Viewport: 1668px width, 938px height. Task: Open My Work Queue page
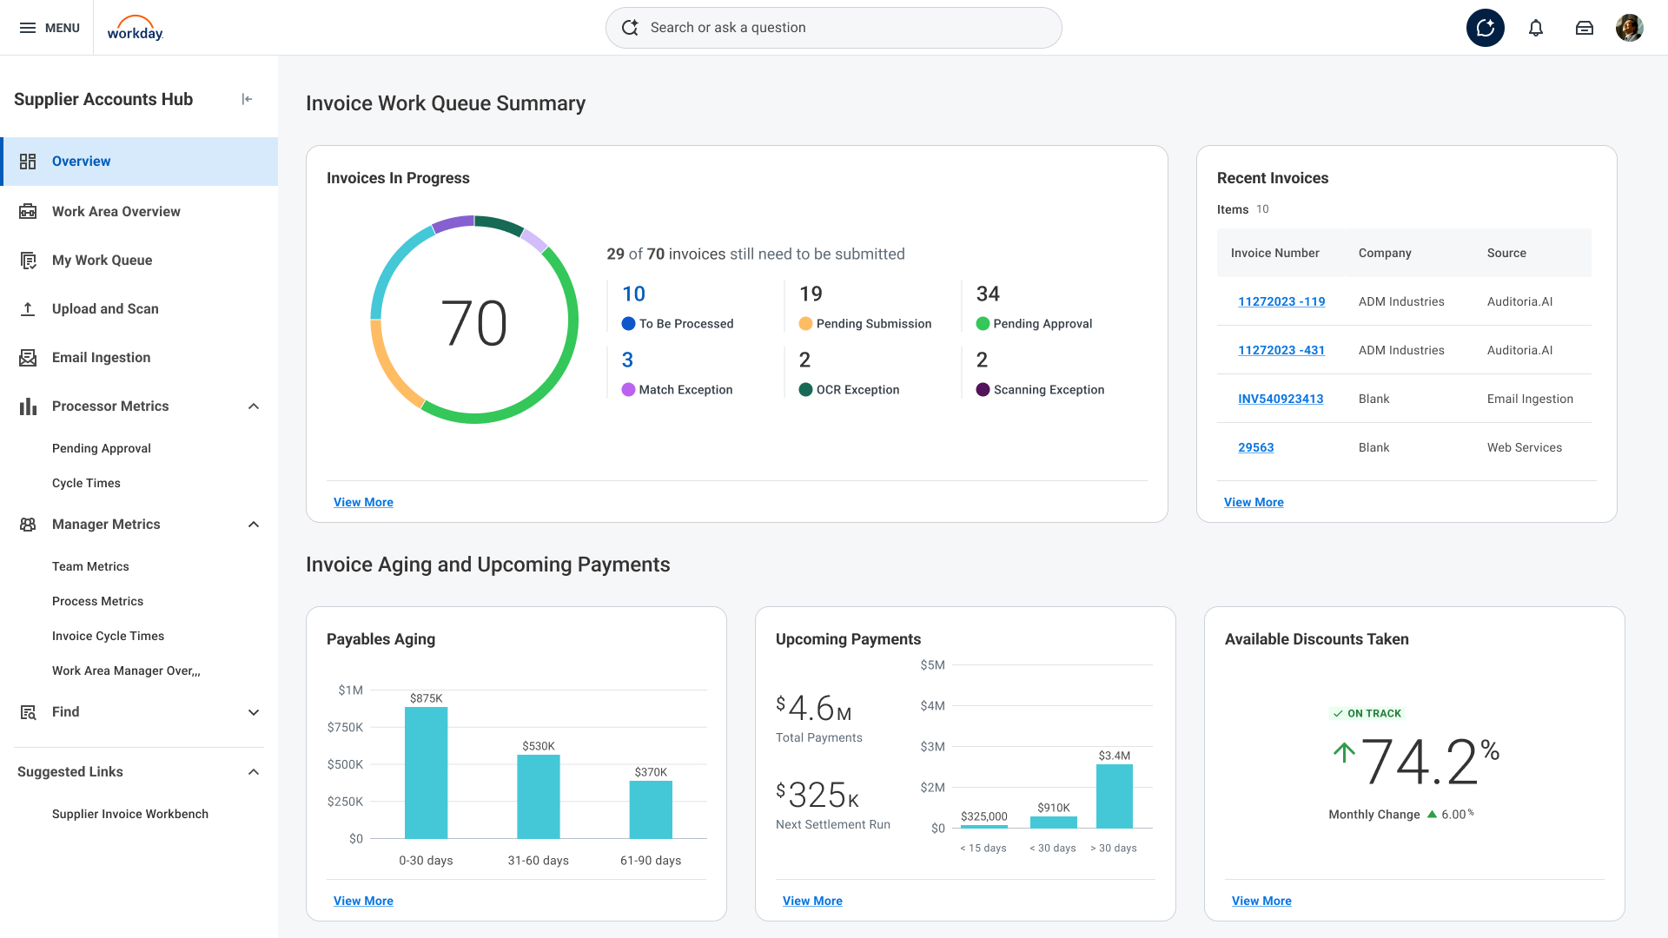tap(102, 261)
